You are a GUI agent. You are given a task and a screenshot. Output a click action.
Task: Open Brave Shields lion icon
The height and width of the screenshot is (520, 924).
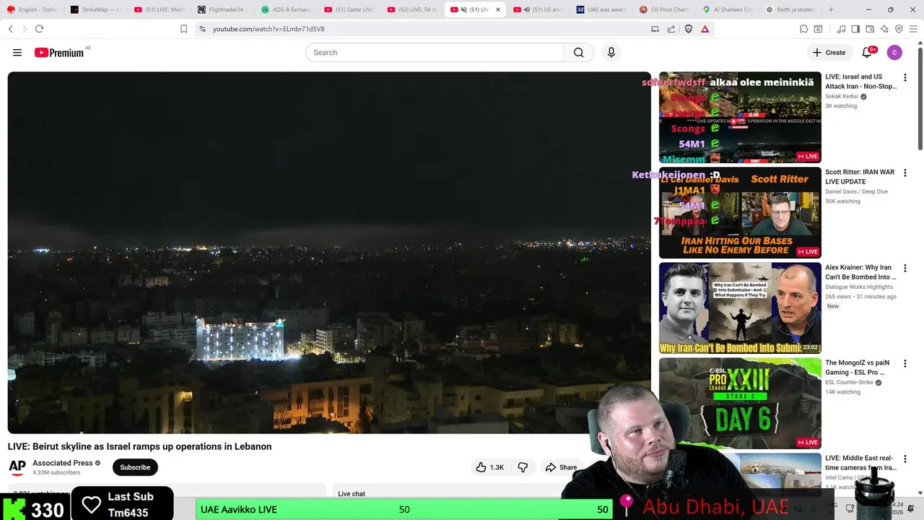[689, 29]
